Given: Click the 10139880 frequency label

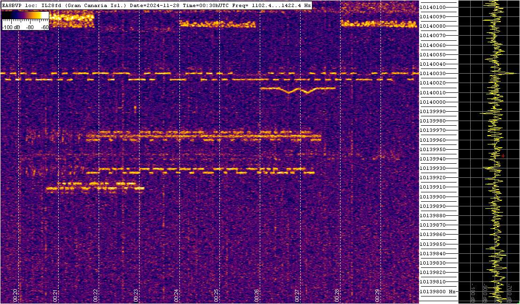Looking at the screenshot, I should (433, 216).
